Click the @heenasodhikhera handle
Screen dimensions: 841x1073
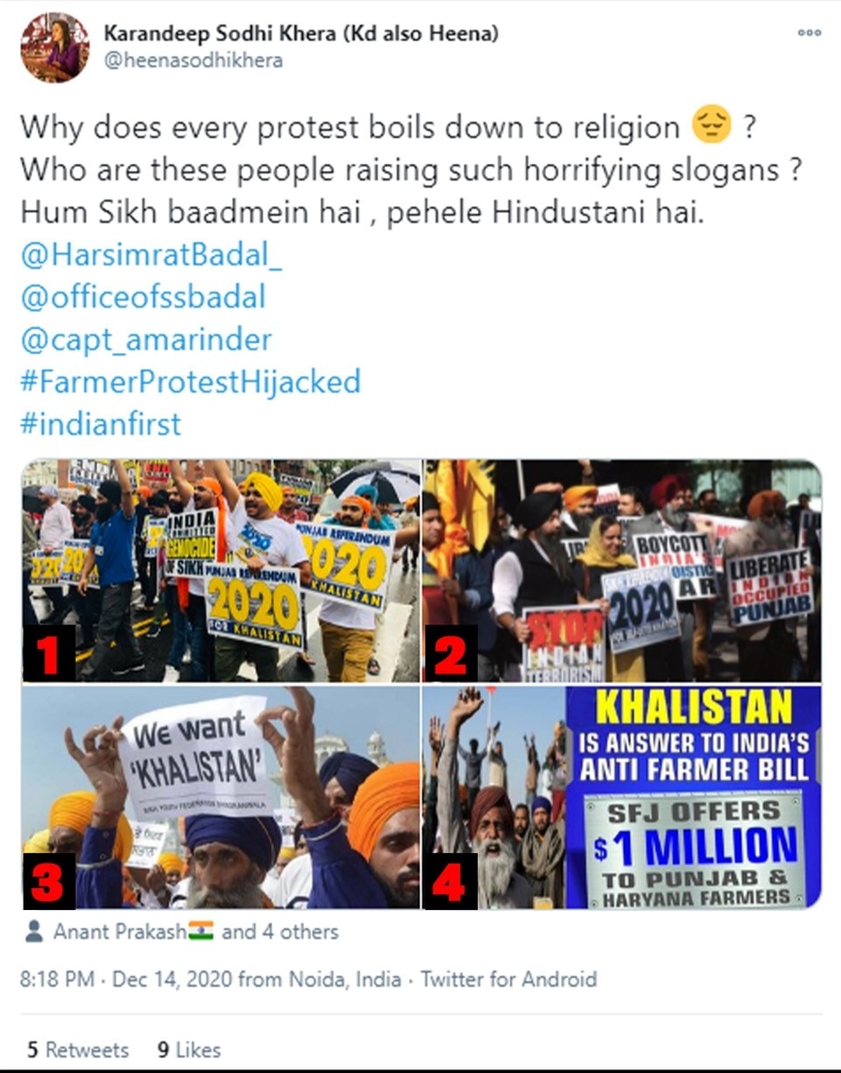pyautogui.click(x=193, y=60)
